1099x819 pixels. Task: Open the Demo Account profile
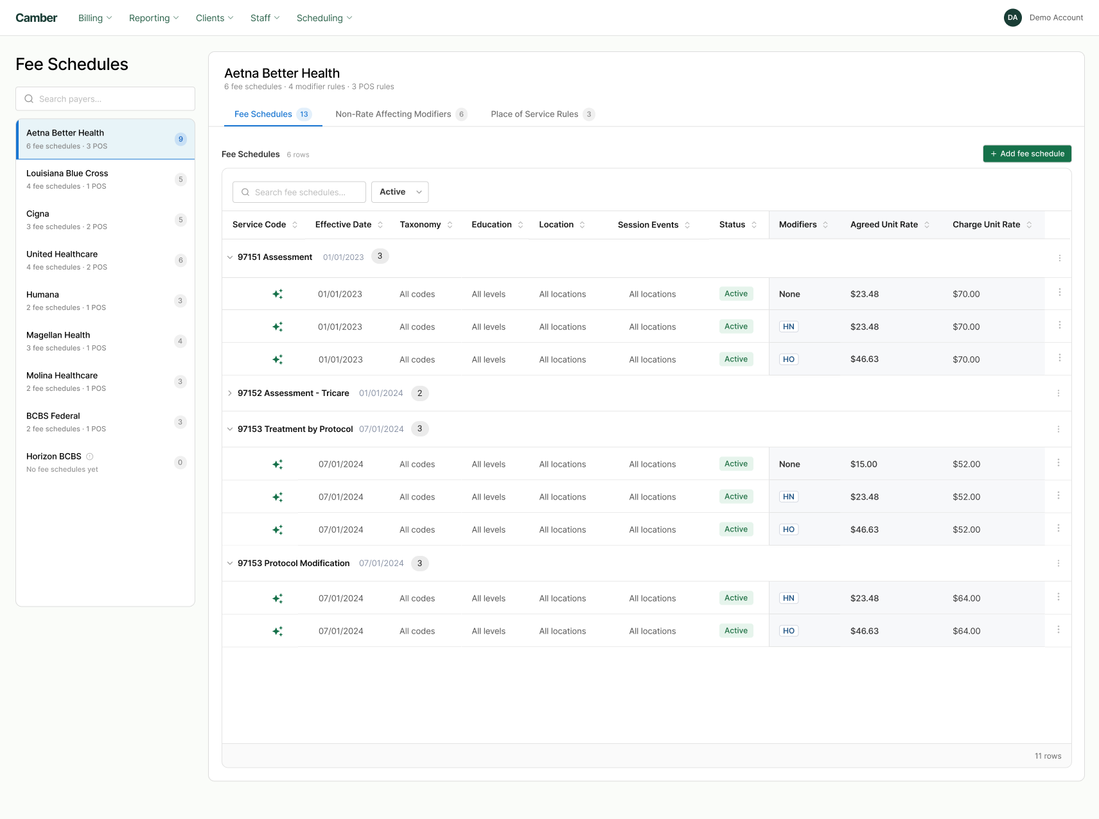[1043, 18]
